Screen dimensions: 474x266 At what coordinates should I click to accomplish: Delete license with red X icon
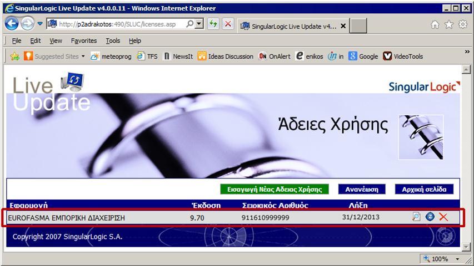443,217
